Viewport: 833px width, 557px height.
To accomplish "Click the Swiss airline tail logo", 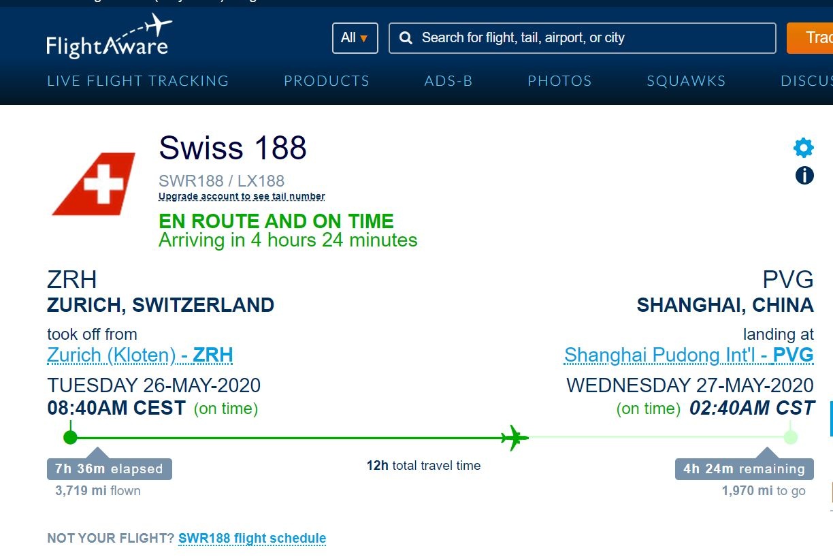I will (95, 184).
